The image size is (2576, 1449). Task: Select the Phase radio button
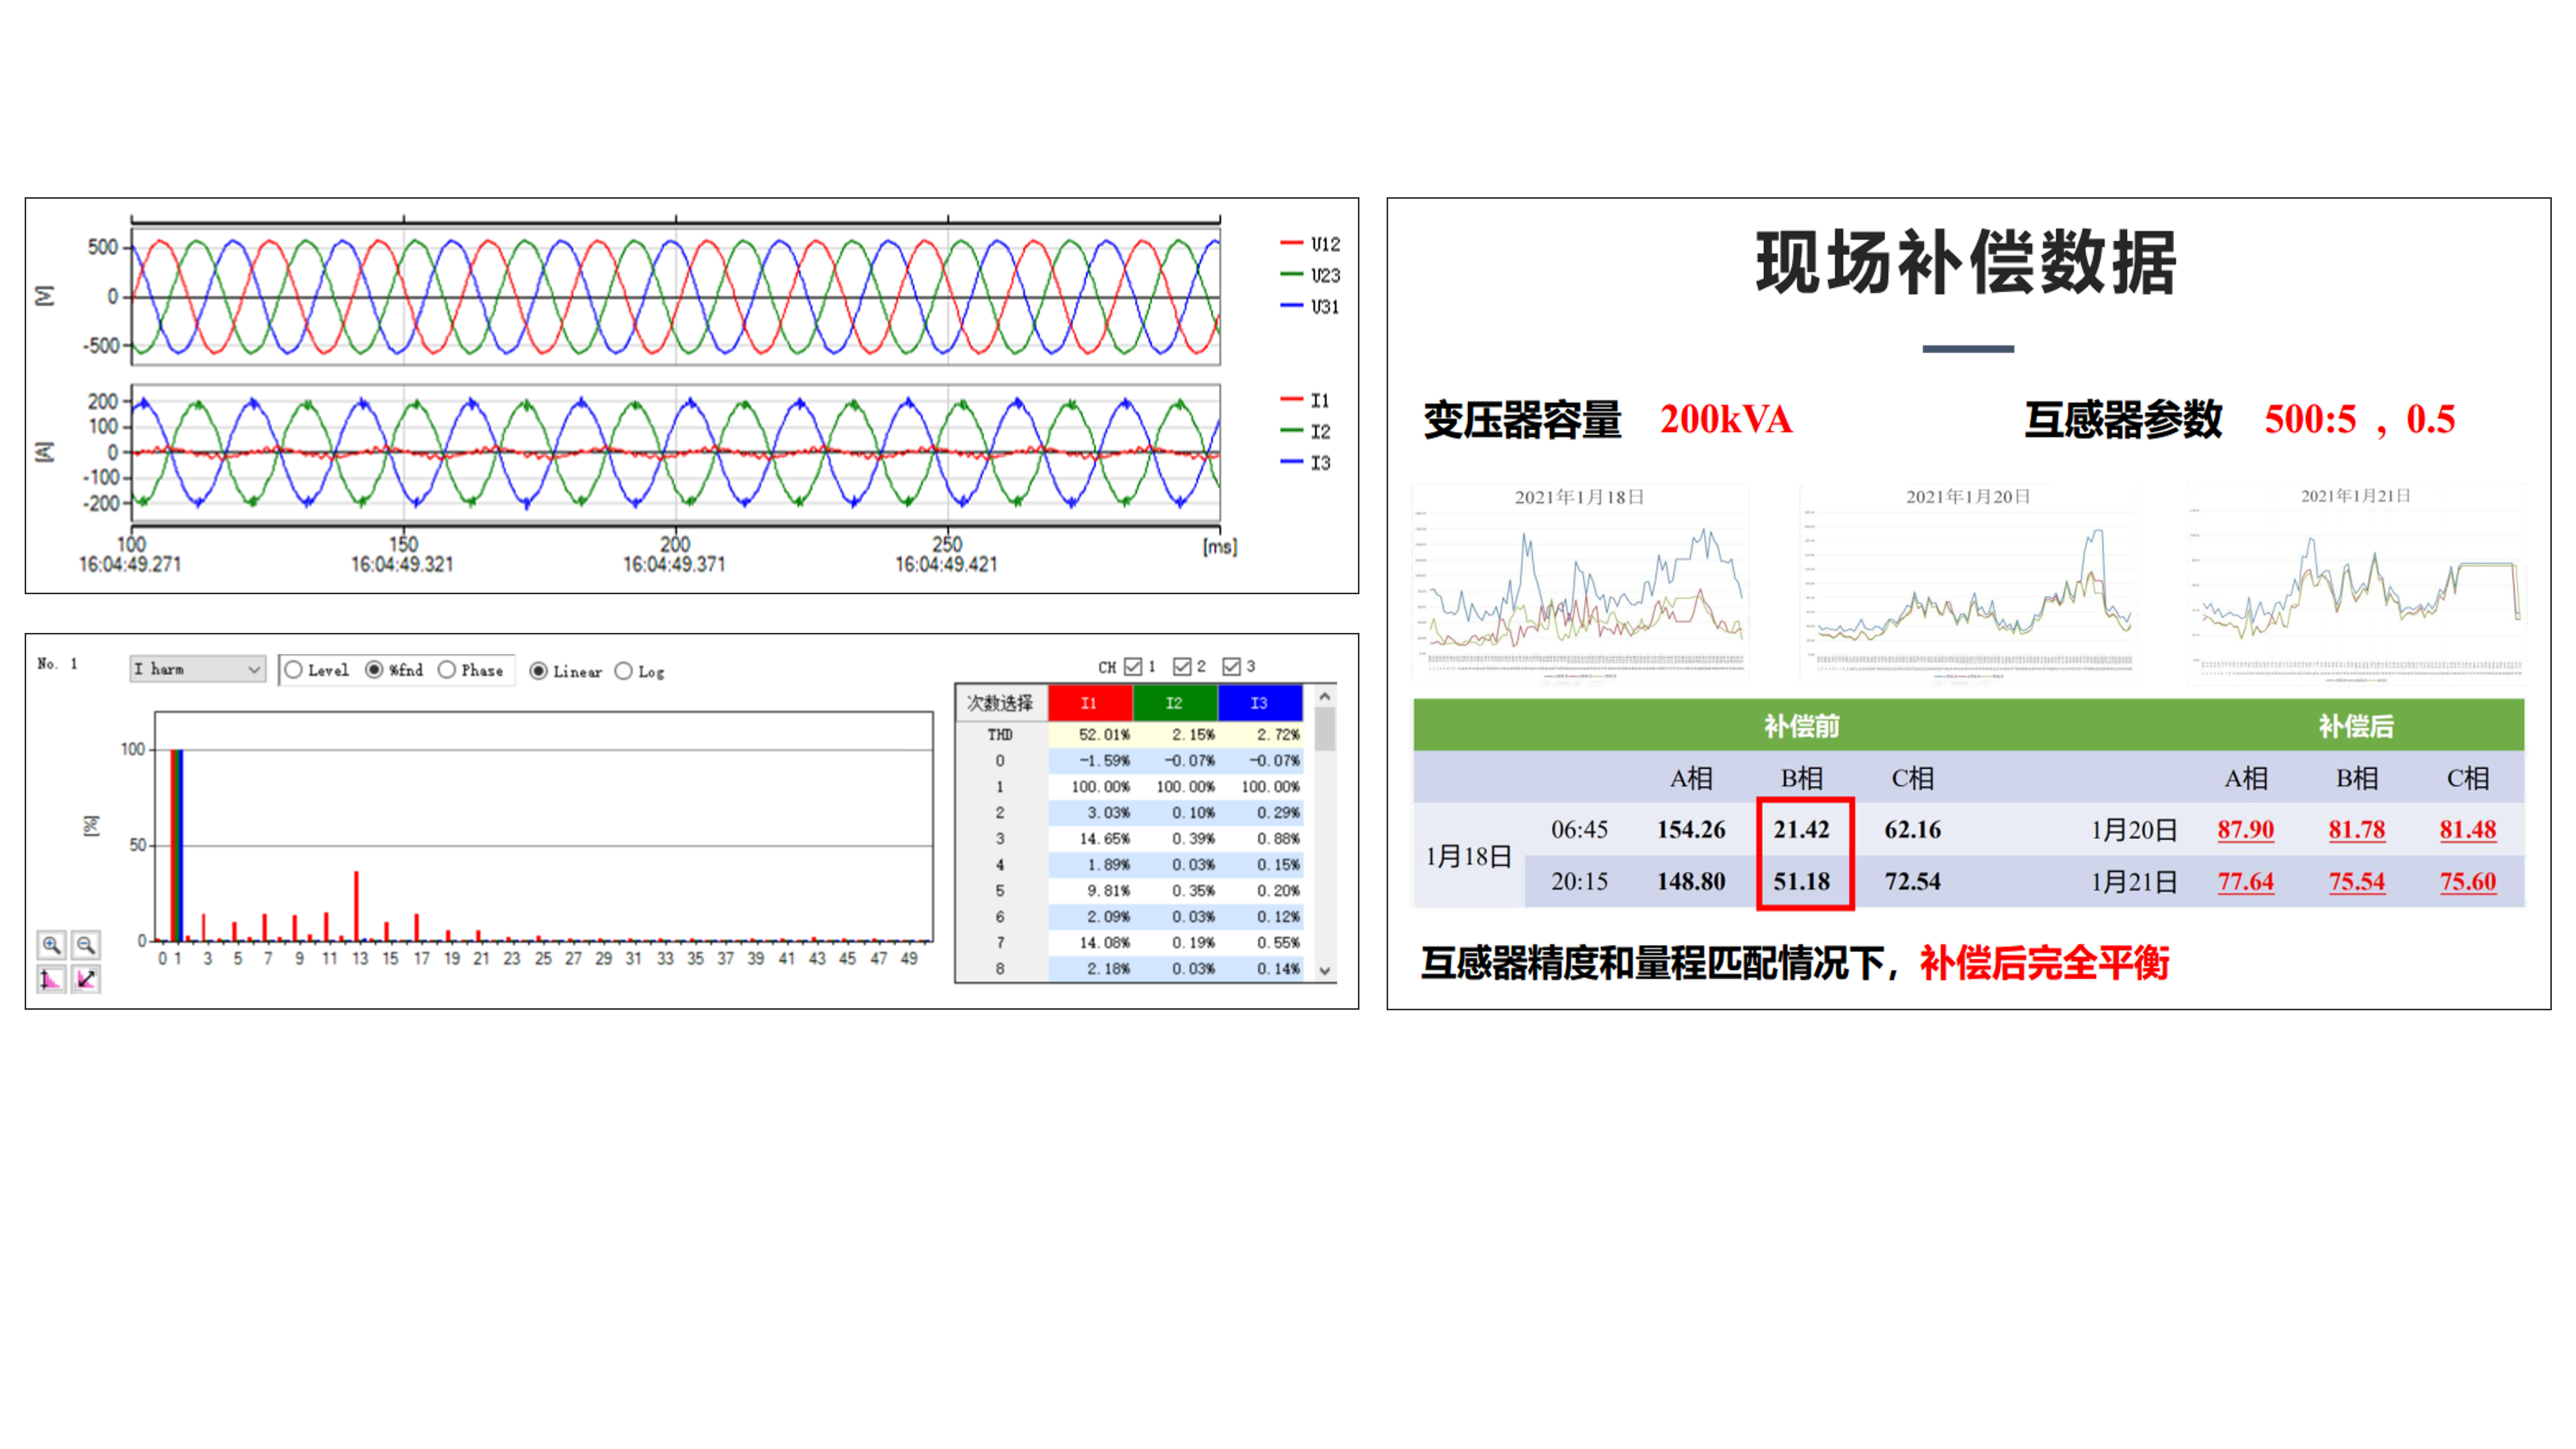coord(447,670)
